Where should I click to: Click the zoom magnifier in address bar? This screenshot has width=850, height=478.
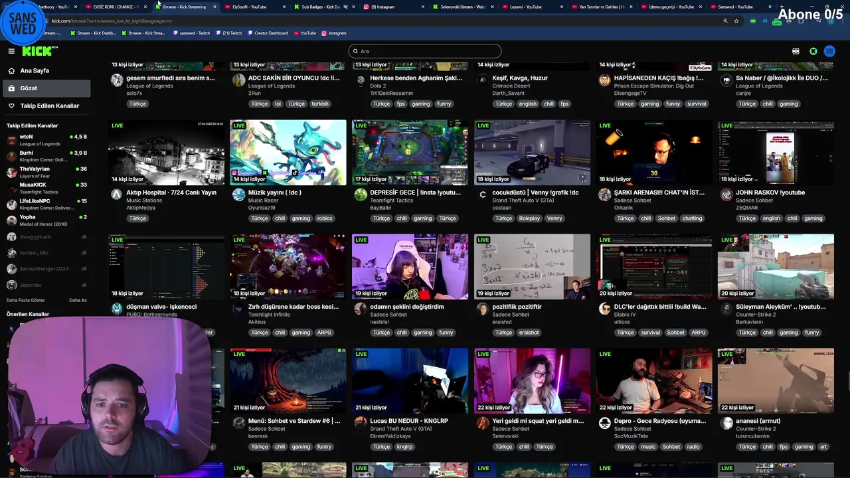[x=725, y=21]
